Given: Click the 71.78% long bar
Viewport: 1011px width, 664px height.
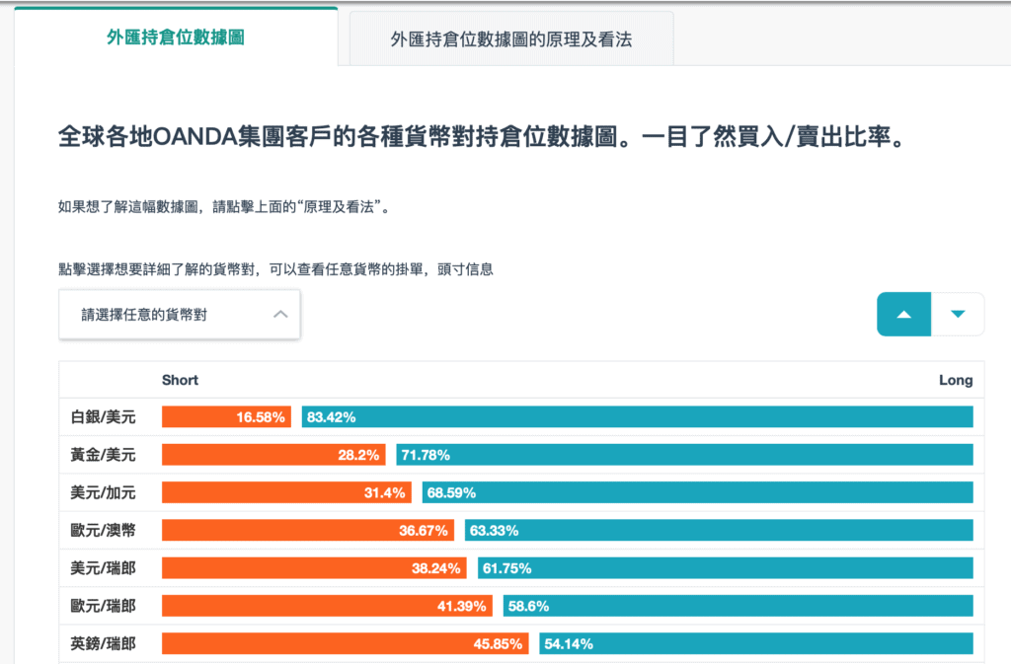Looking at the screenshot, I should click(684, 455).
